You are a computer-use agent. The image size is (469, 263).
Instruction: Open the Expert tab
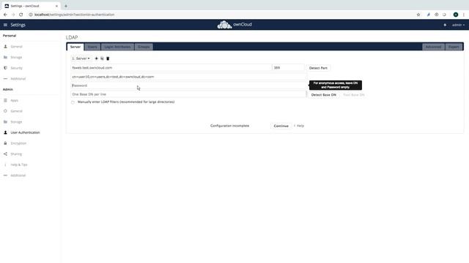click(454, 47)
